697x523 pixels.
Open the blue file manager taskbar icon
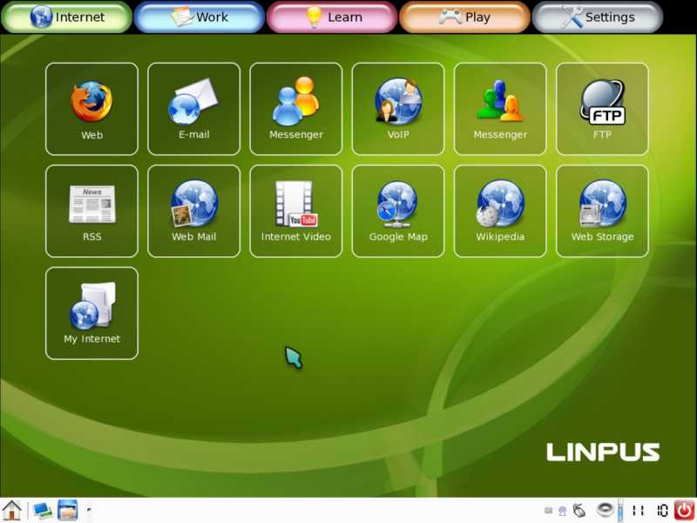(67, 510)
